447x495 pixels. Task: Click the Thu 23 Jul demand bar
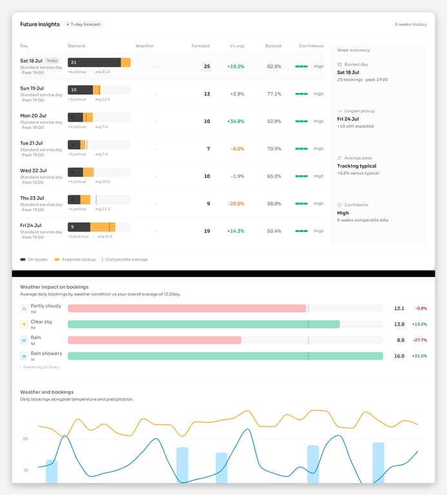coord(99,200)
